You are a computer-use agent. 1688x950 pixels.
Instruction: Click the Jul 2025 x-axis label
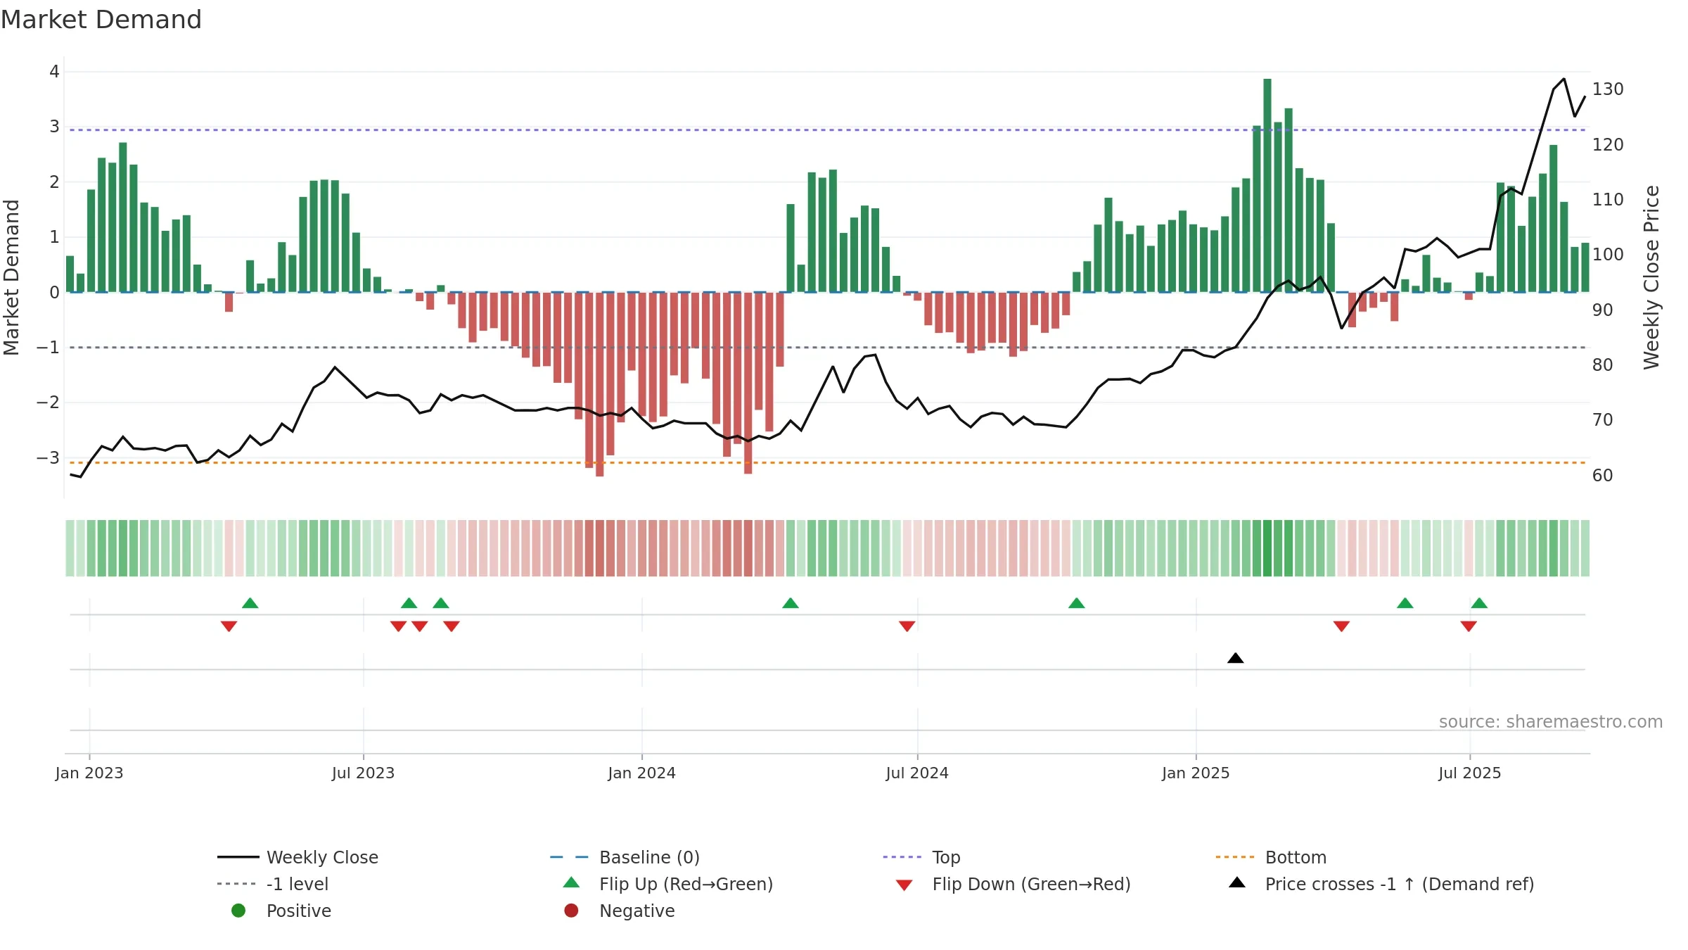point(1470,773)
